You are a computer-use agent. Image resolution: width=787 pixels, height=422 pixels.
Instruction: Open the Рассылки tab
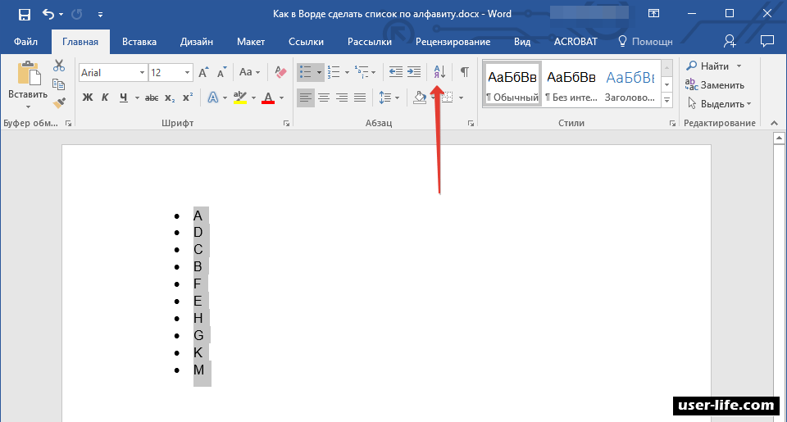click(370, 42)
